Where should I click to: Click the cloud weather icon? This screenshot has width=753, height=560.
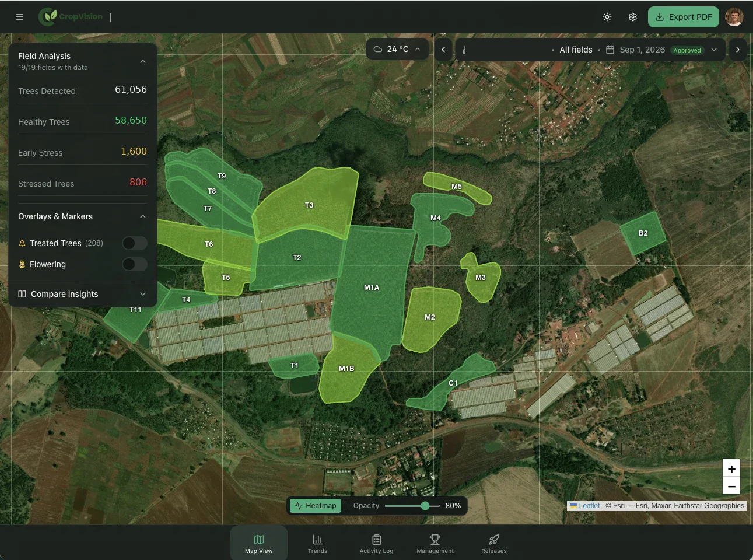[378, 49]
